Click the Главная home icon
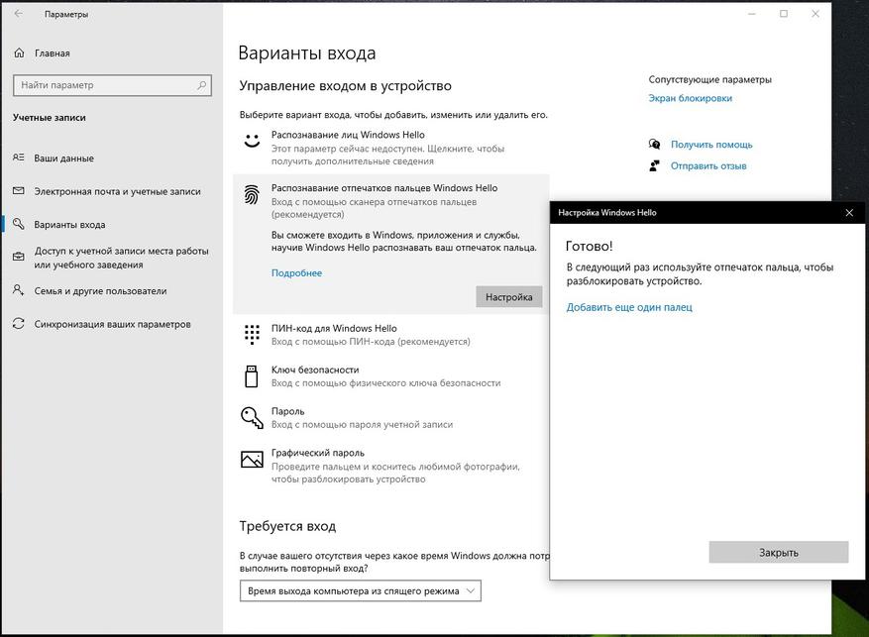Image resolution: width=869 pixels, height=637 pixels. tap(19, 53)
